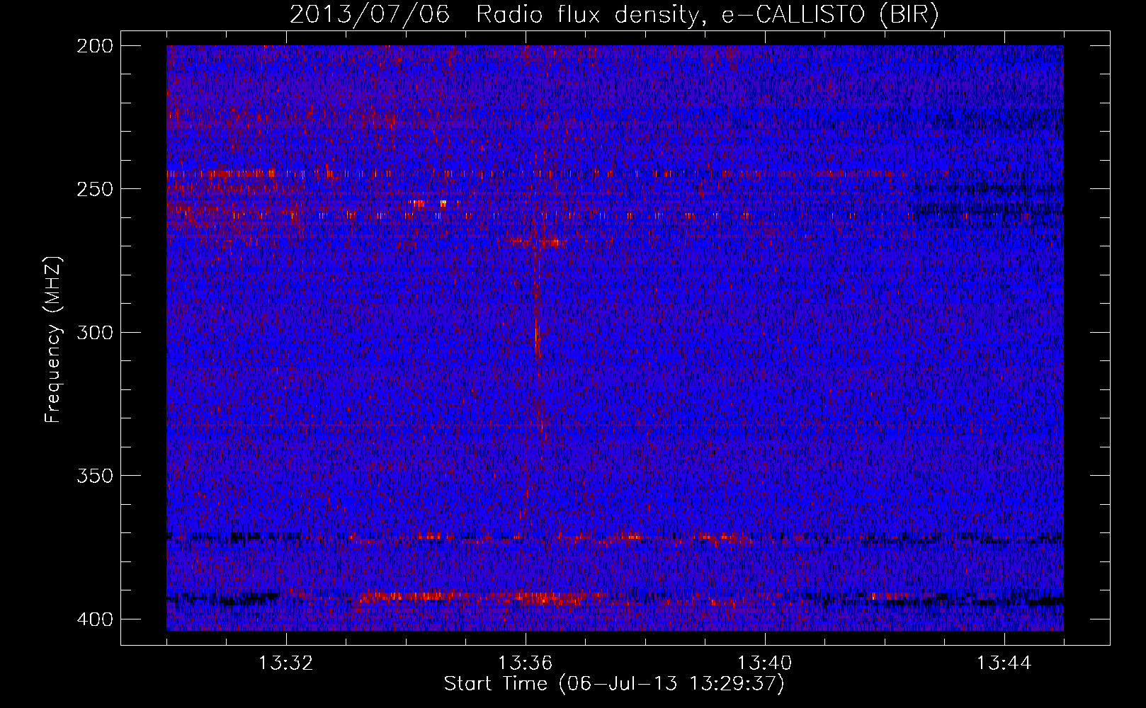Click the '13:40' time tick label
Image resolution: width=1146 pixels, height=708 pixels.
pos(765,663)
